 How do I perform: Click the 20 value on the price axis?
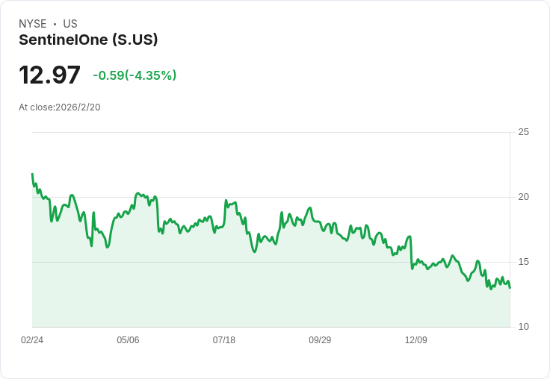[x=524, y=197]
